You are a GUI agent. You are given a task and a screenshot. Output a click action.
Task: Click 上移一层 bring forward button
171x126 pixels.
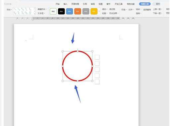coord(157,9)
